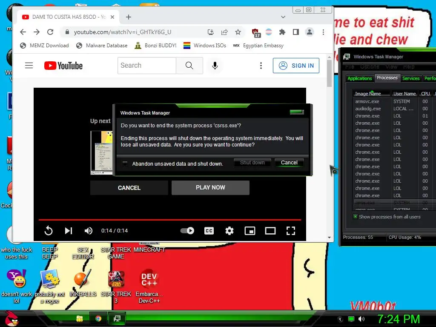Click the share page icon in address bar
Image resolution: width=436 pixels, height=327 pixels.
(x=224, y=32)
